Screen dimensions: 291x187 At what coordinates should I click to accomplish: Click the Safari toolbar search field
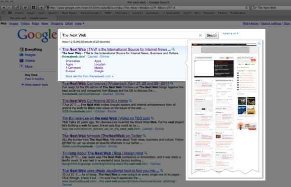click(271, 8)
